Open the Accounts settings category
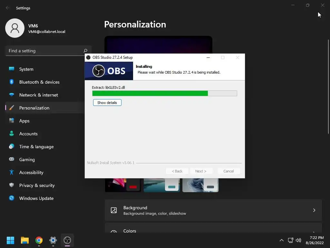The width and height of the screenshot is (330, 248). pos(45,133)
